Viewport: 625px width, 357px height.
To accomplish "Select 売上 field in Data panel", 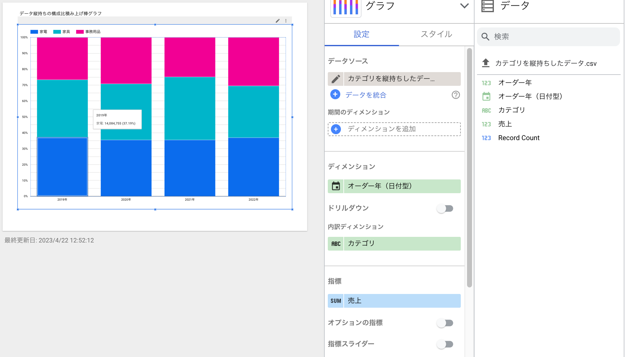I will tap(505, 124).
